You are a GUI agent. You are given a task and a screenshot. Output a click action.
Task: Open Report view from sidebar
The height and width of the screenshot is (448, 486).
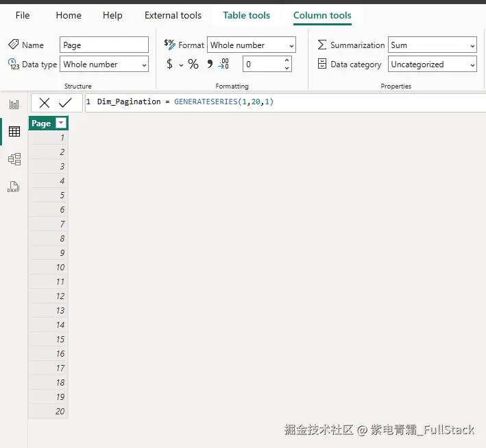(x=14, y=104)
